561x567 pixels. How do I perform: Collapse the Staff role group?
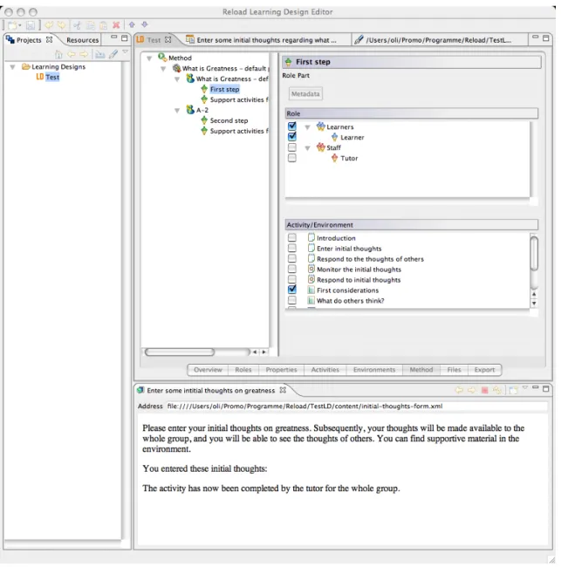(307, 148)
